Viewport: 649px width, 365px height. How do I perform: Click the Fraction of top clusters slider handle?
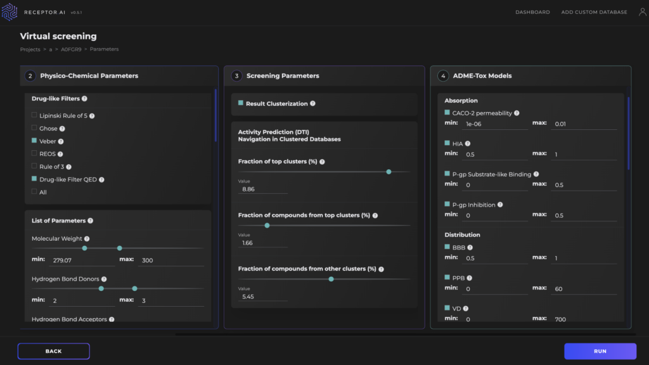point(389,171)
